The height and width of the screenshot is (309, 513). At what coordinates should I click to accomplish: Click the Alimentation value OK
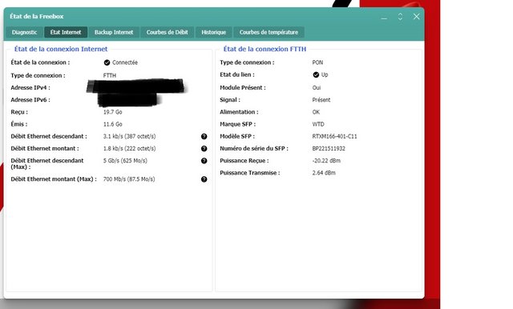(x=316, y=112)
